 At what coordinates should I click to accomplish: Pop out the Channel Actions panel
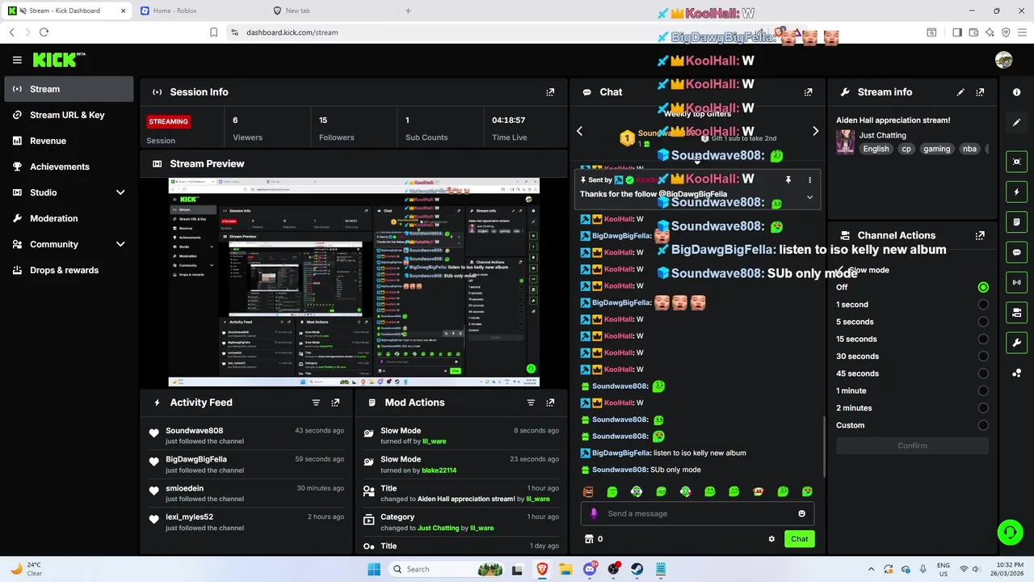[x=980, y=235]
